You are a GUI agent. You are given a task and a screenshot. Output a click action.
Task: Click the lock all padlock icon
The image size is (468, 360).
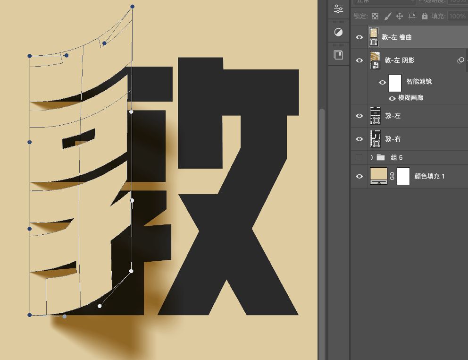click(425, 16)
